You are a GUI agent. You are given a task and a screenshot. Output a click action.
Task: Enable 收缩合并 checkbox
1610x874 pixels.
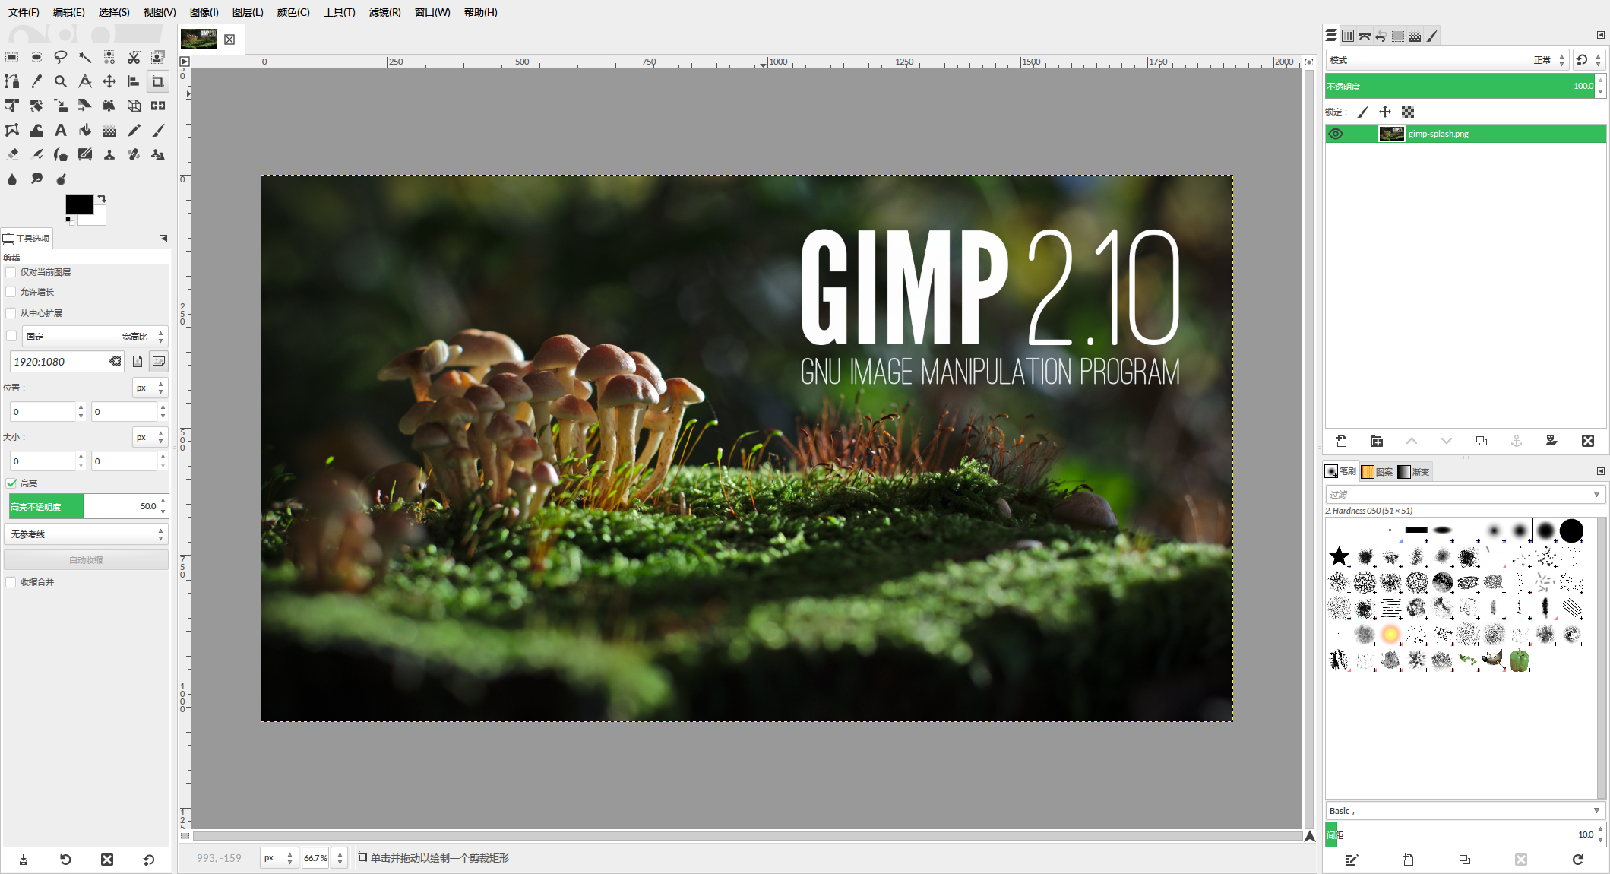pos(11,582)
